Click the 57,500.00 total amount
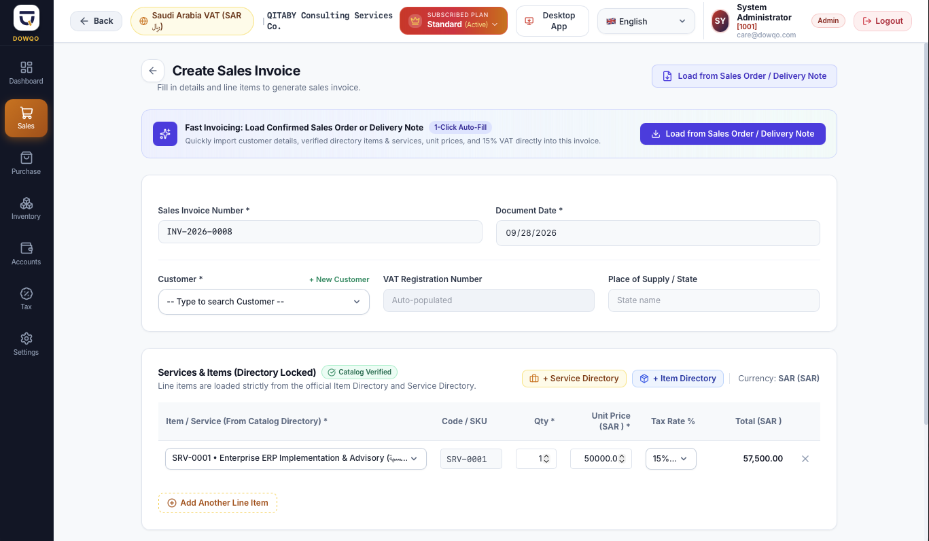 [x=763, y=459]
